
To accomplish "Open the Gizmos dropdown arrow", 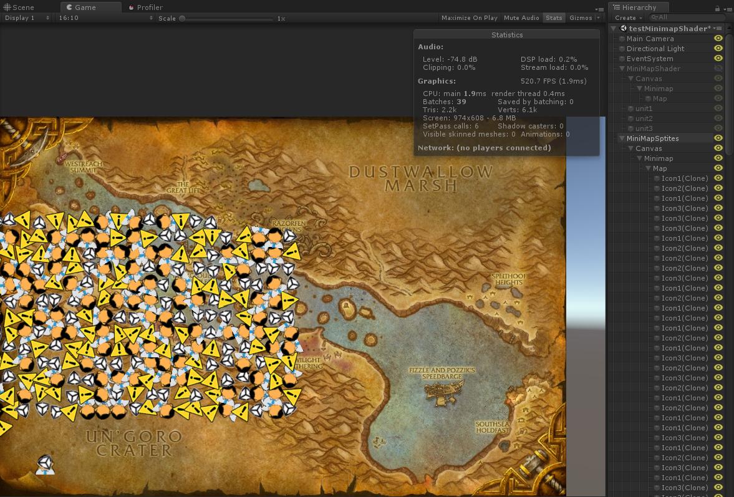I will (x=598, y=18).
